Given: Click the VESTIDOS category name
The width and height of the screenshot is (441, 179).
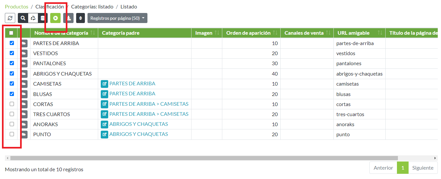Looking at the screenshot, I should [45, 54].
